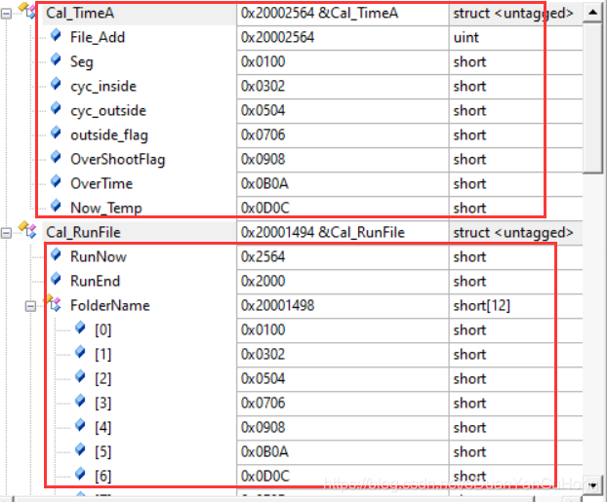Select the OverTime member name
This screenshot has height=502, width=607.
pos(101,183)
